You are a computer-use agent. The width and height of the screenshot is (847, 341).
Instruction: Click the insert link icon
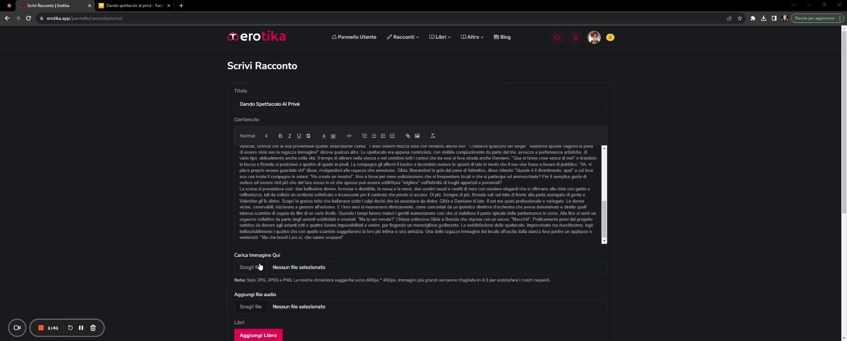[x=408, y=136]
